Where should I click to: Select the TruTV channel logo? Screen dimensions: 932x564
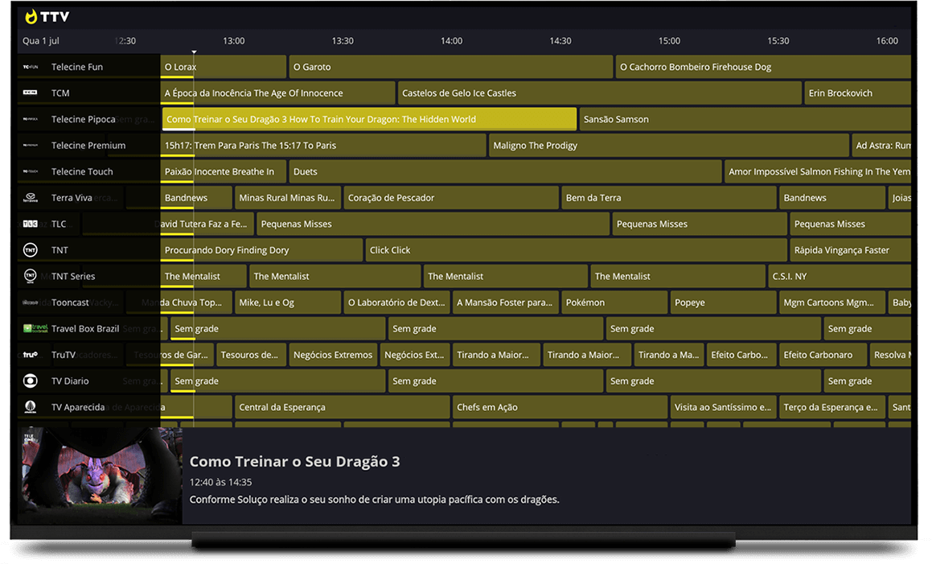pos(31,355)
